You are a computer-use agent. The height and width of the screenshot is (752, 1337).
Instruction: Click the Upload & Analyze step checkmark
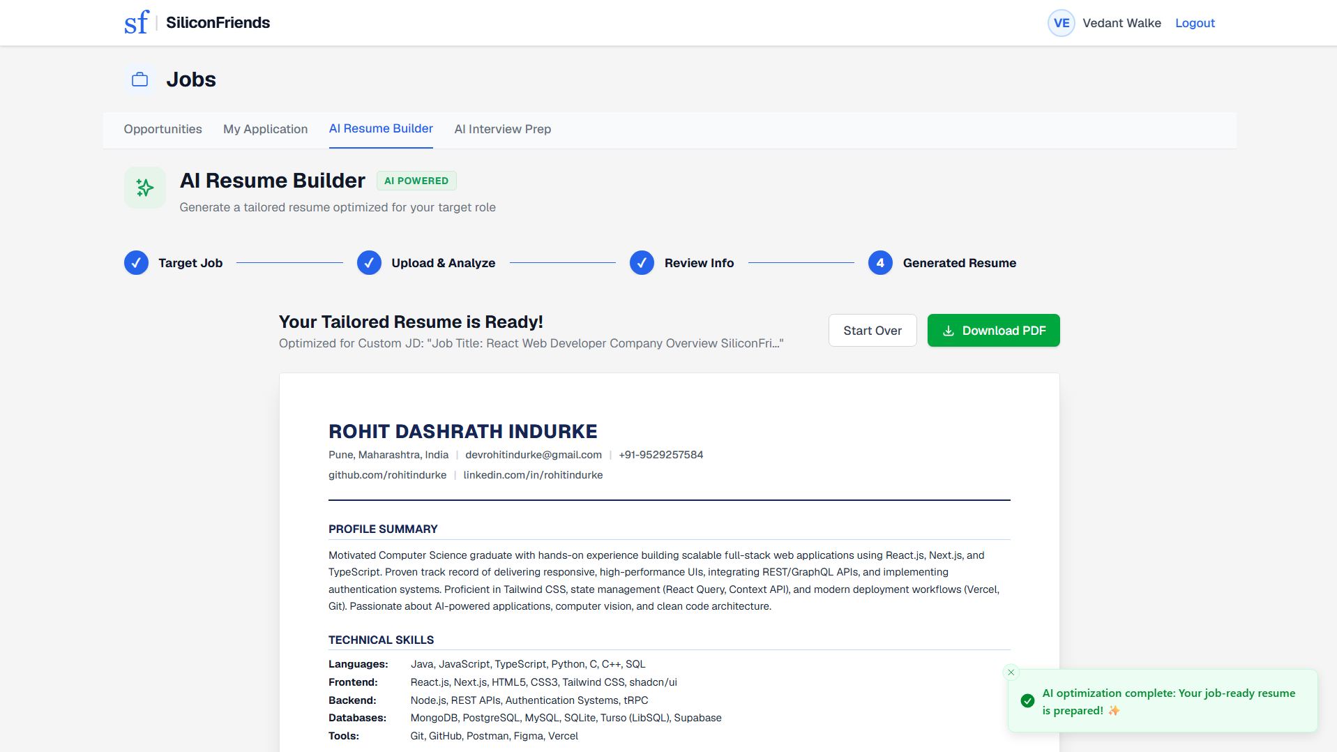(x=369, y=263)
